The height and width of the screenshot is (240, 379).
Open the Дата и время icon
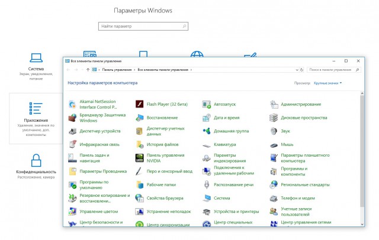(207, 118)
